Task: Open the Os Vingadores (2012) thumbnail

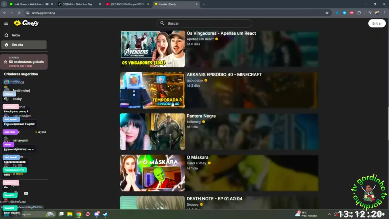Action: point(153,49)
